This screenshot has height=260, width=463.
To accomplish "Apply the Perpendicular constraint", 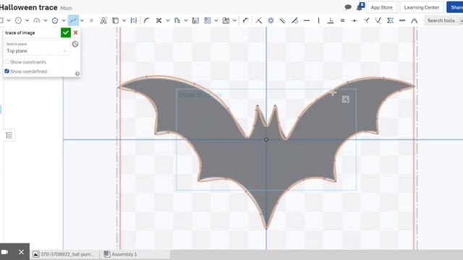I will [x=331, y=20].
